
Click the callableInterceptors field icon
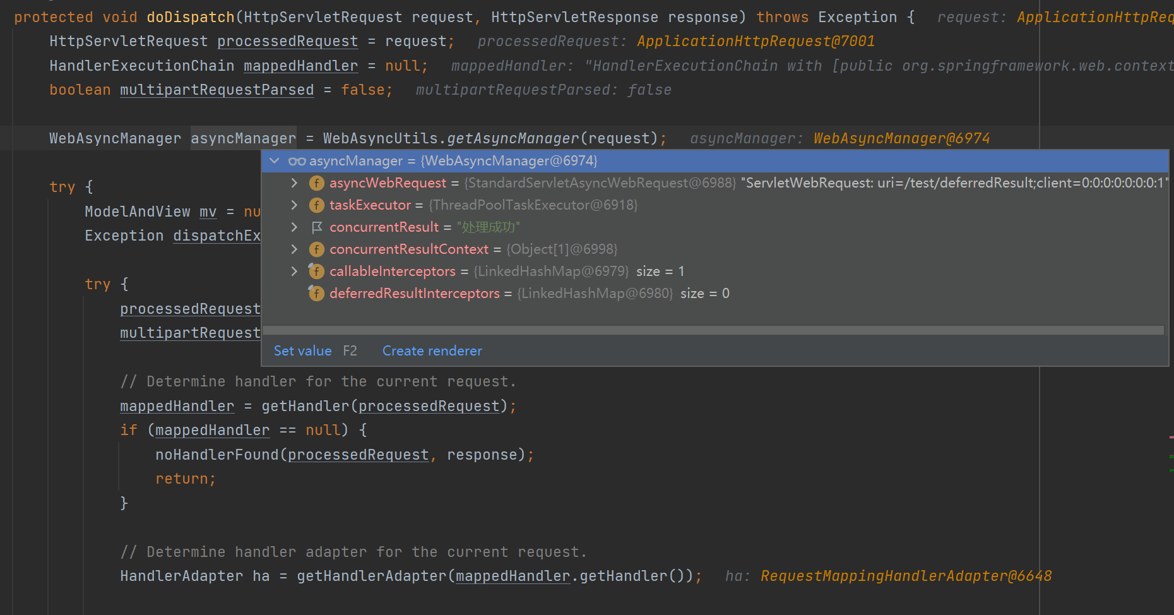tap(316, 272)
